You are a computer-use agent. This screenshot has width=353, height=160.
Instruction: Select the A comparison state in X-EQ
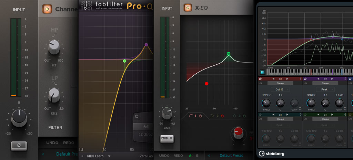pyautogui.click(x=190, y=156)
